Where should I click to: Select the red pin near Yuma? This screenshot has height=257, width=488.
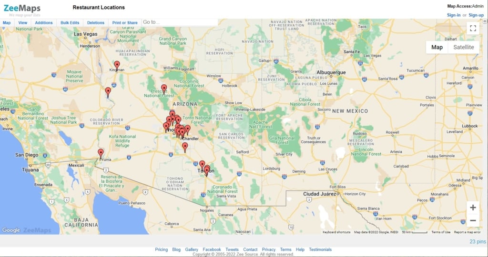(x=101, y=154)
